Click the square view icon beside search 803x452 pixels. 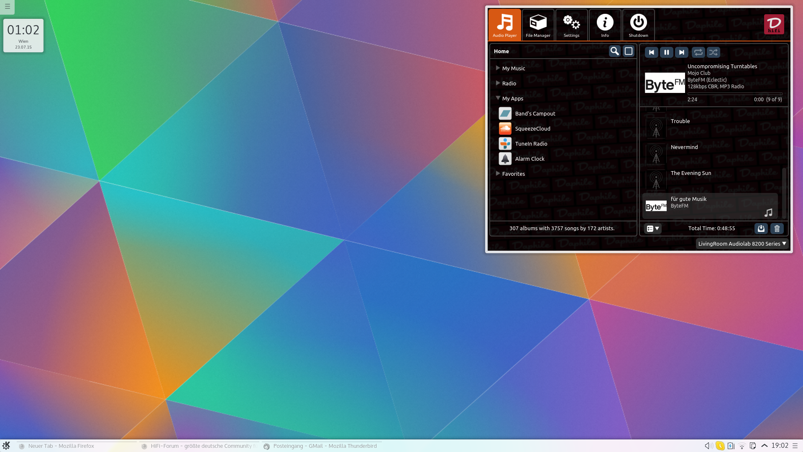[x=629, y=51]
